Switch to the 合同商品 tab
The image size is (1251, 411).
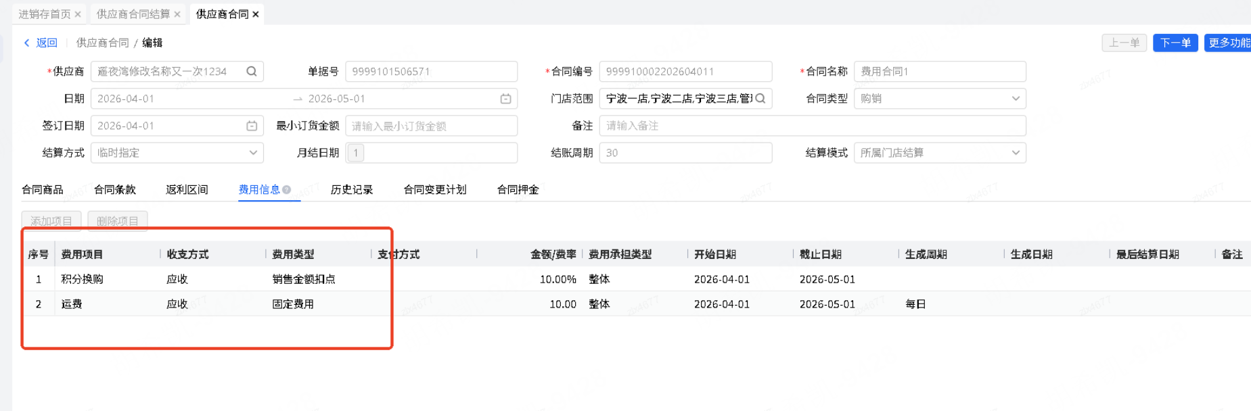pyautogui.click(x=43, y=190)
